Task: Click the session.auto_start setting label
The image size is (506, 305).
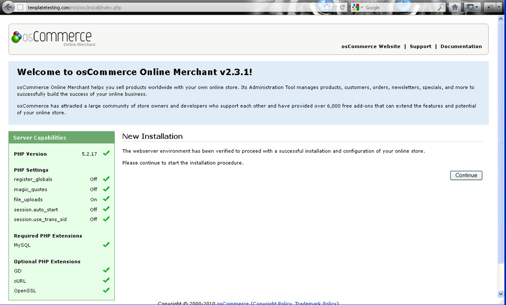Action: pos(36,209)
